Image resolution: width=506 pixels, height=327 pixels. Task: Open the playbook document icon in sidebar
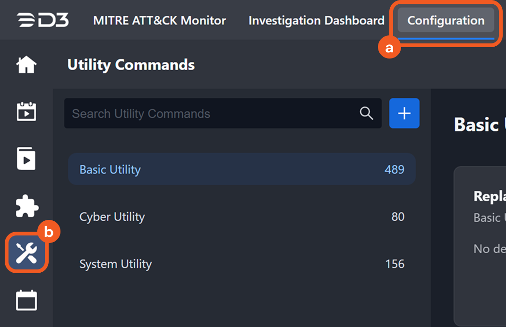pos(26,159)
